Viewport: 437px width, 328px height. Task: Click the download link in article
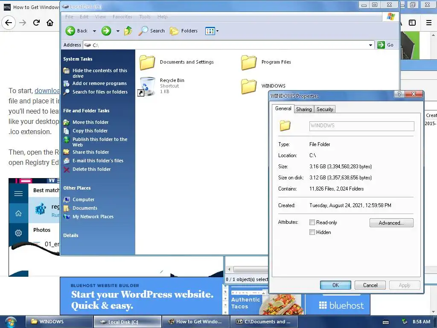pyautogui.click(x=47, y=91)
